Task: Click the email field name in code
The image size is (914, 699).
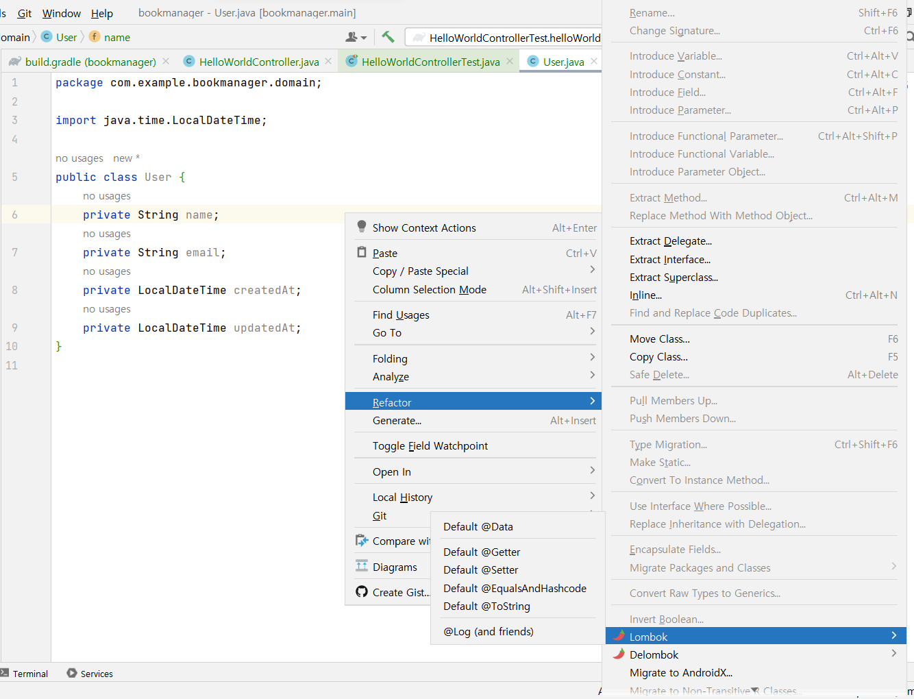Action: 202,252
